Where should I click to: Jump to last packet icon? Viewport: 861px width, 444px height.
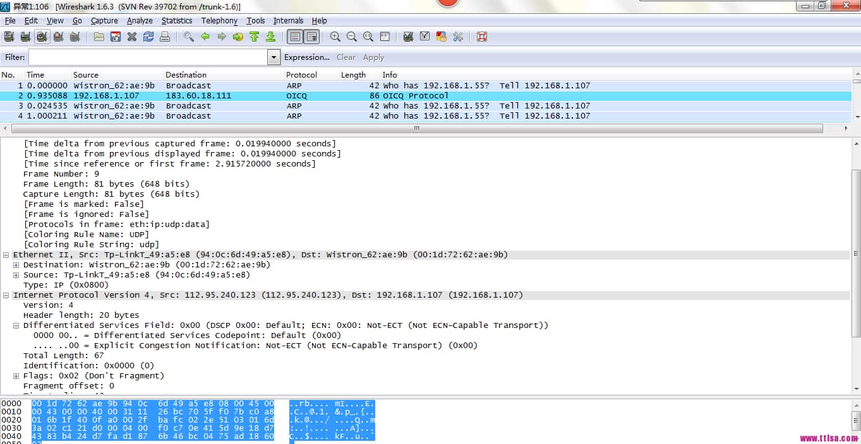point(270,37)
